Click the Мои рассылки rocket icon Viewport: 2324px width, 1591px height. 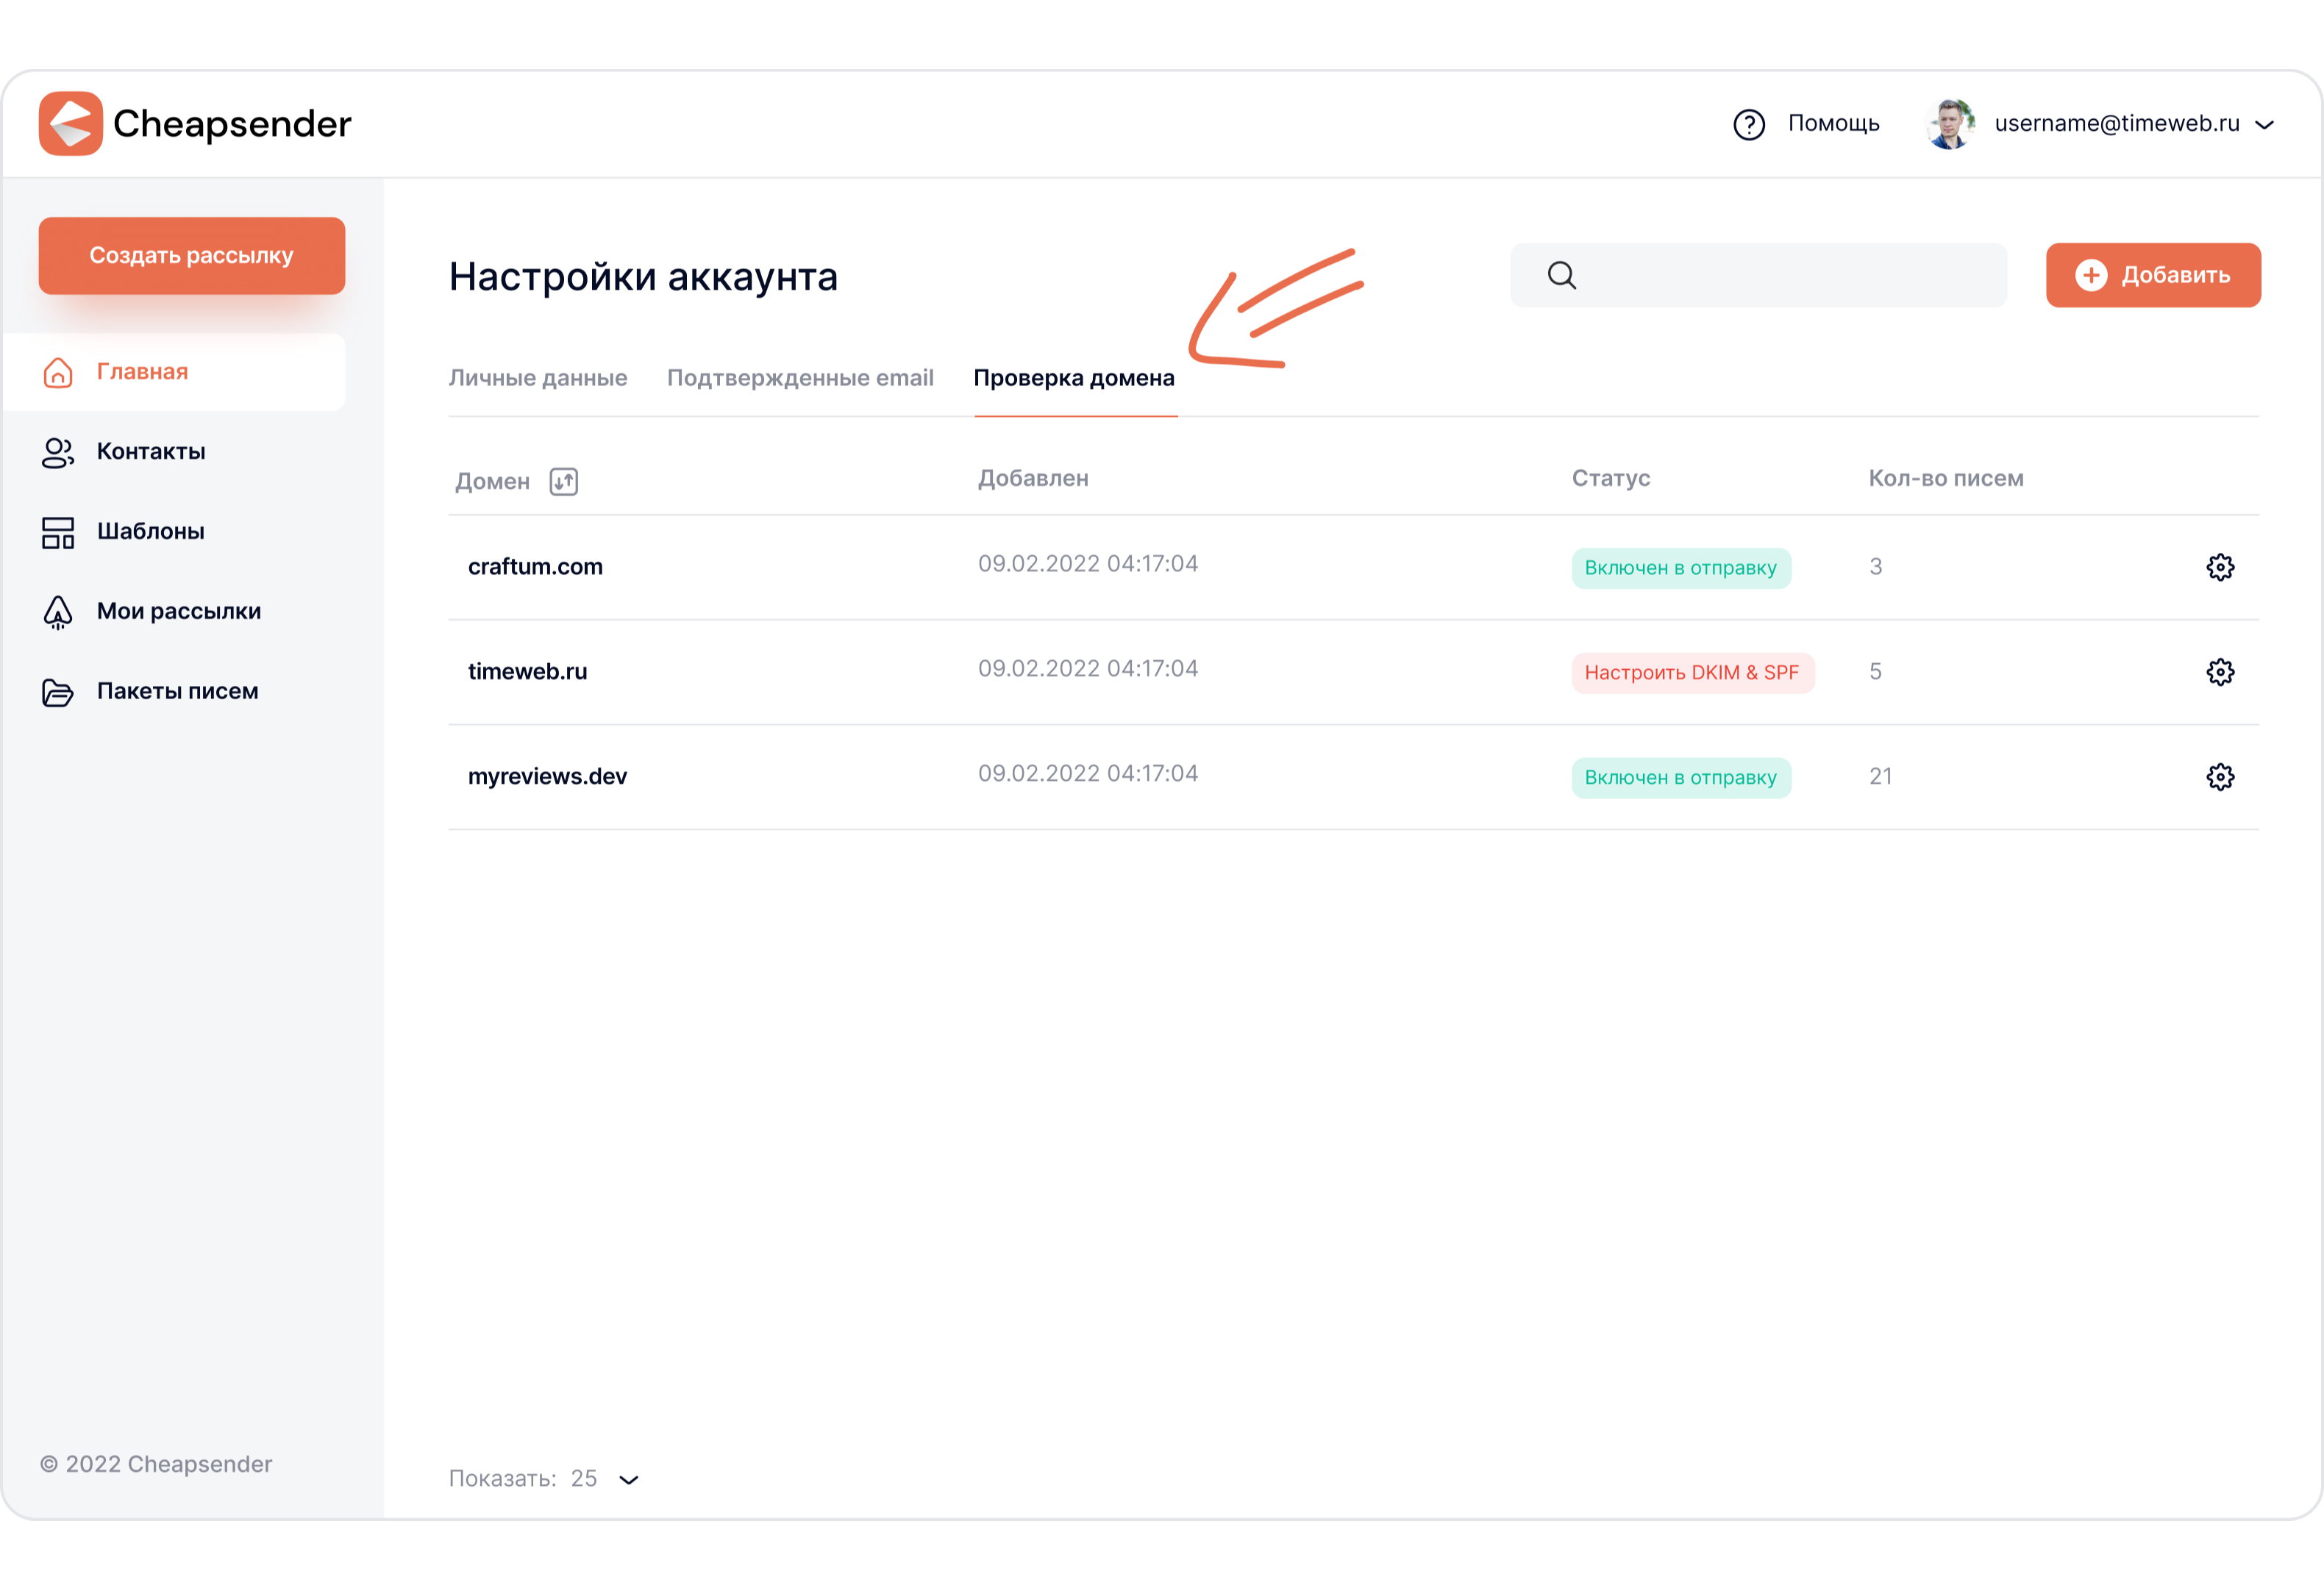(58, 612)
